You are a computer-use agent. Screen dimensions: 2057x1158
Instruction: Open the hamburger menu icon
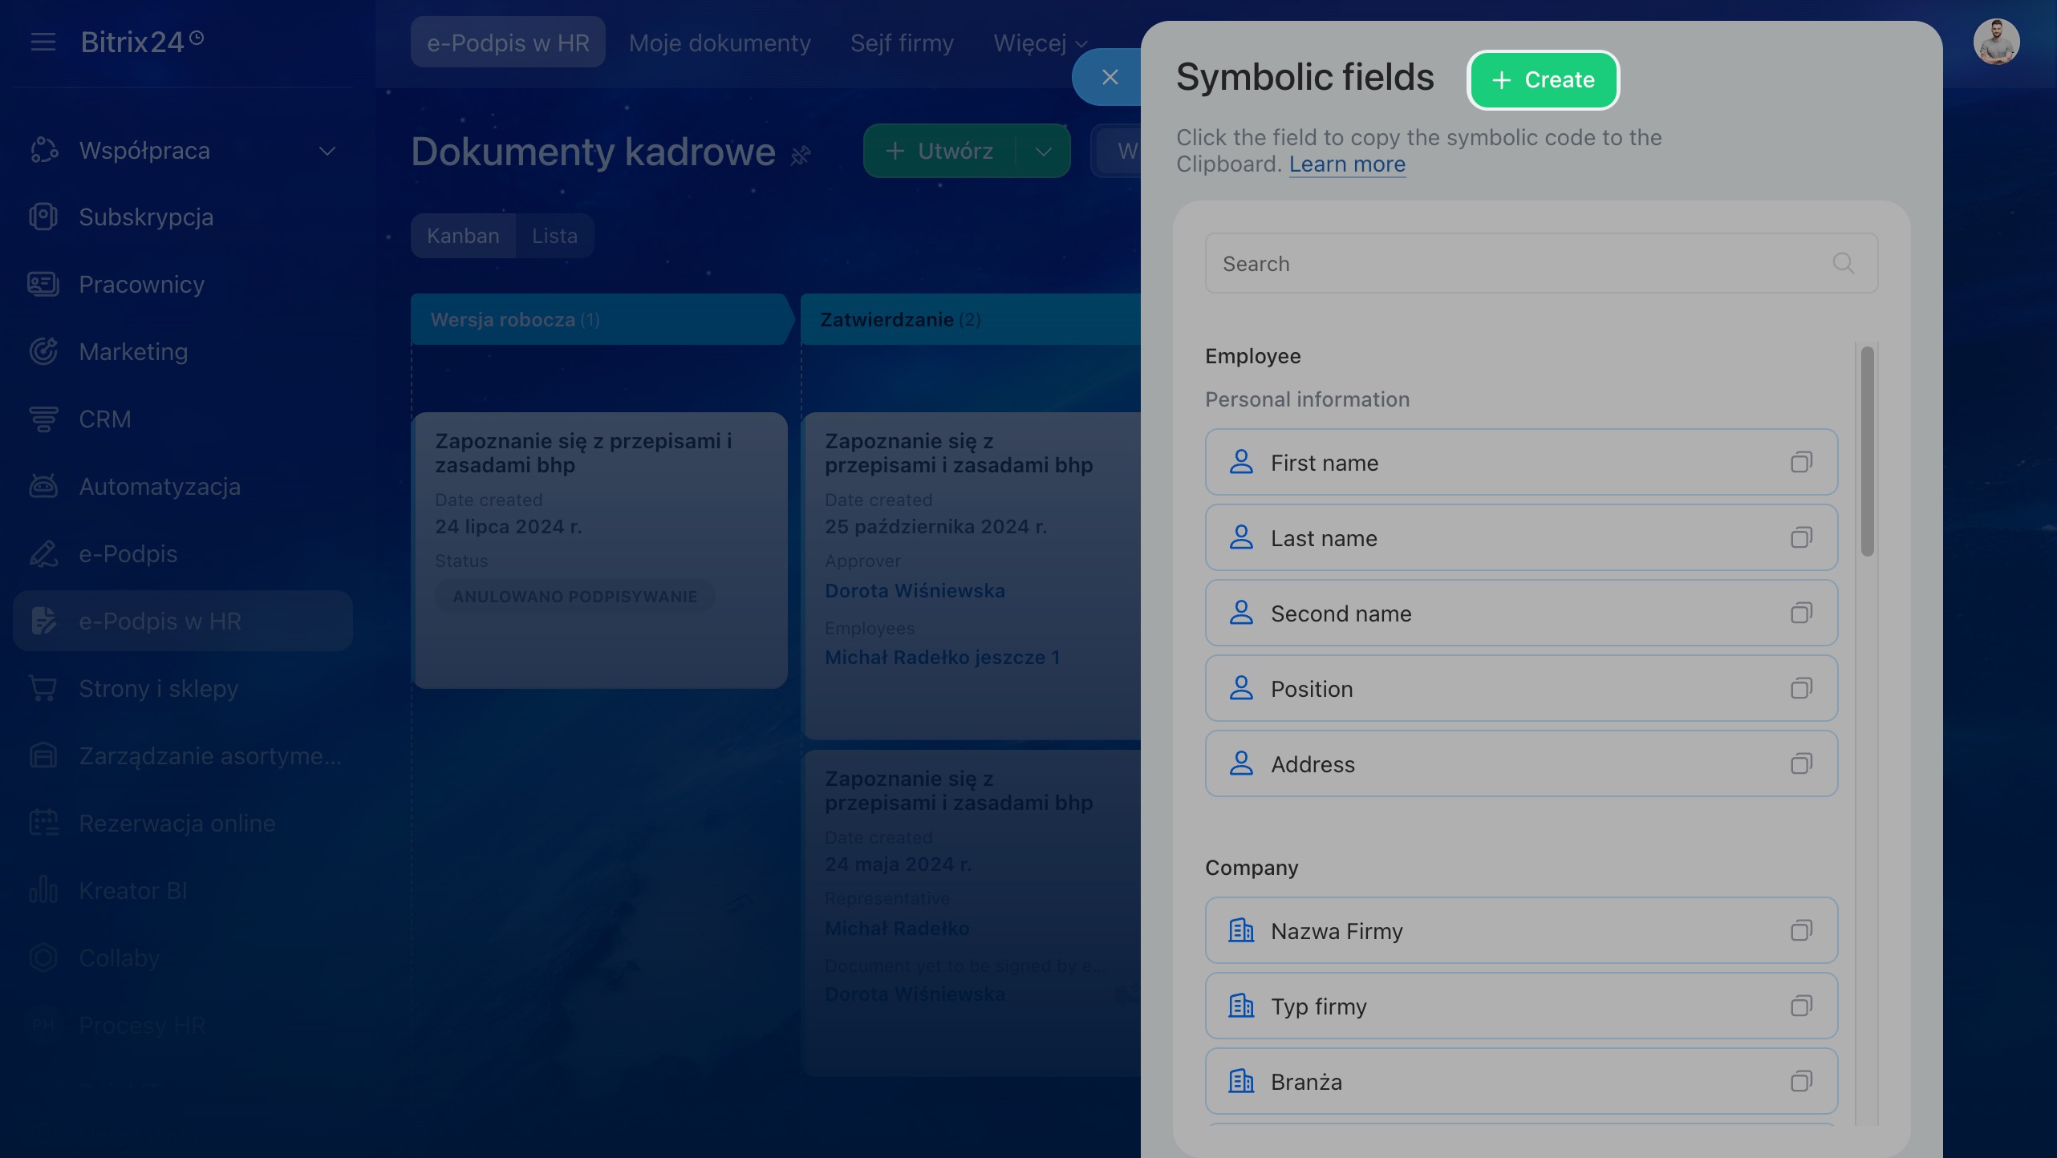coord(43,42)
